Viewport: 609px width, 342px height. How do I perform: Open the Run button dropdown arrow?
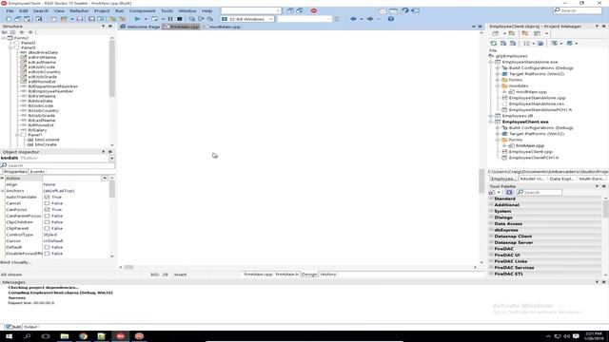146,19
